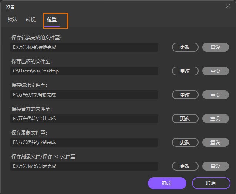Screen dimensions: 236x194
Task: Click 更改 for converted files path
Action: pos(185,47)
